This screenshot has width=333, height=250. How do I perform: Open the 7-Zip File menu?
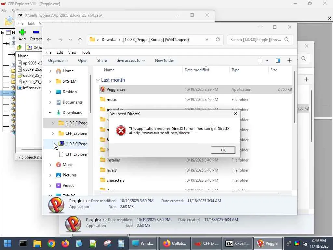(x=20, y=23)
